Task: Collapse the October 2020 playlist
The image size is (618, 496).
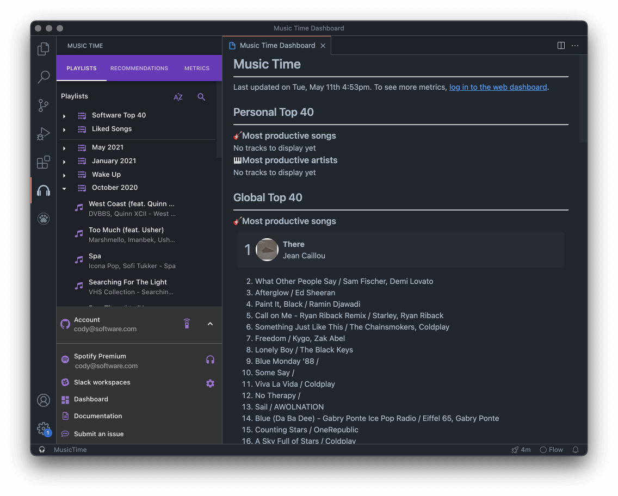Action: pos(64,188)
